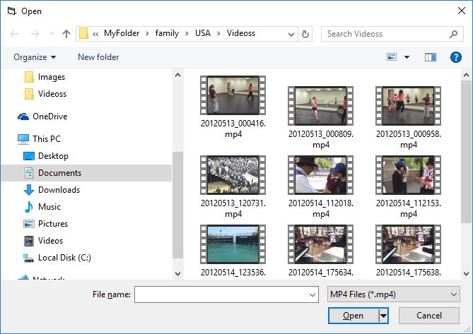Change your view icon button

pyautogui.click(x=392, y=57)
